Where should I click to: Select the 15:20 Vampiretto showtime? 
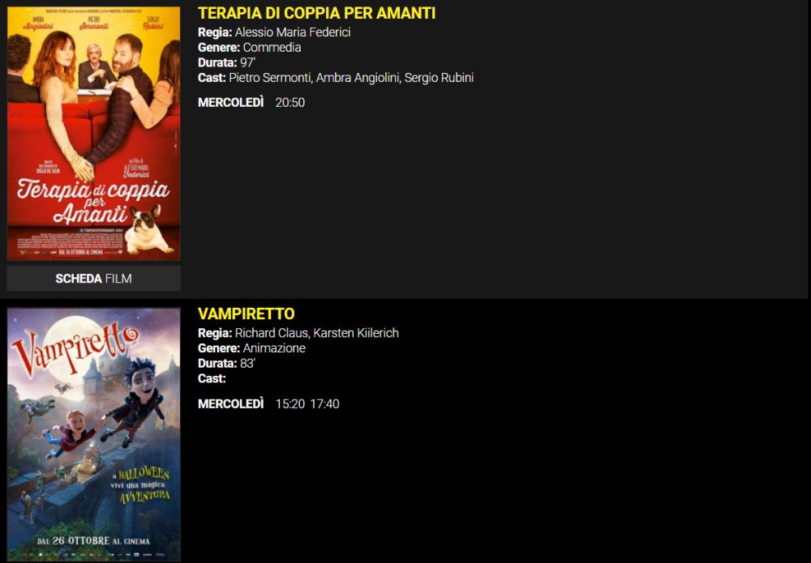point(290,404)
